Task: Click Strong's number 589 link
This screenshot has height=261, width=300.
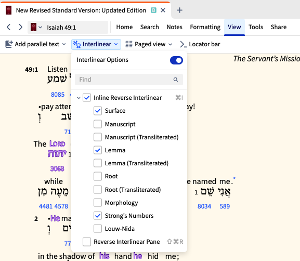Action: point(225,206)
